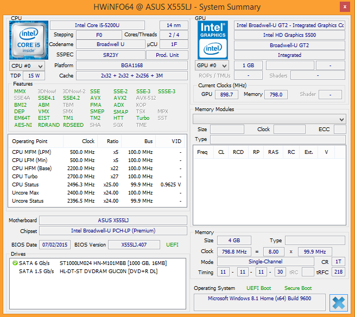
Task: Select the CPU MFM (LPM) row
Action: (97, 152)
